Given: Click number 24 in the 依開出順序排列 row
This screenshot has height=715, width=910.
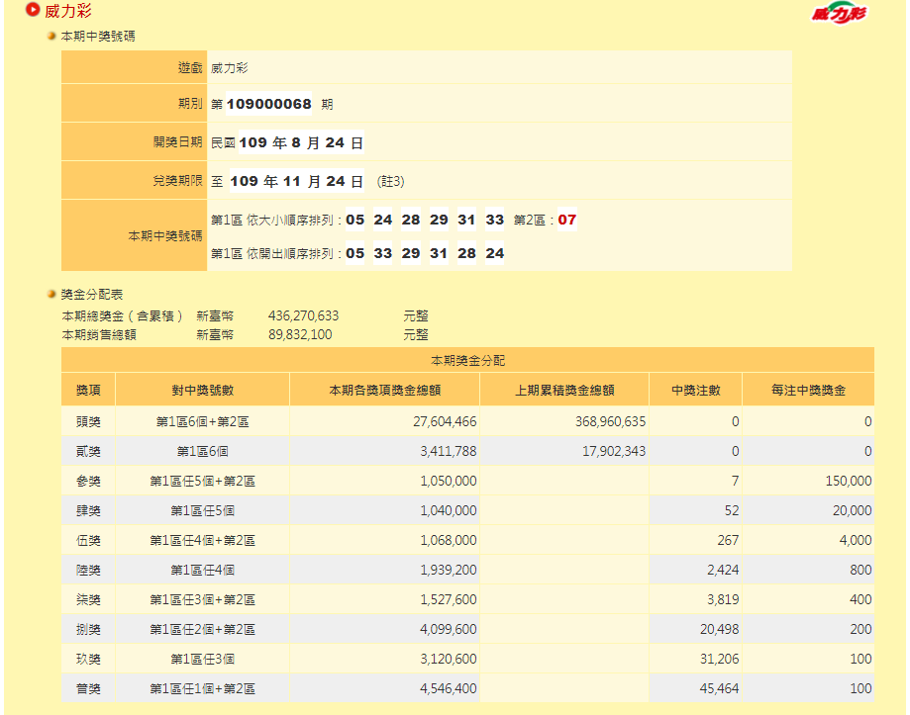Looking at the screenshot, I should (495, 254).
